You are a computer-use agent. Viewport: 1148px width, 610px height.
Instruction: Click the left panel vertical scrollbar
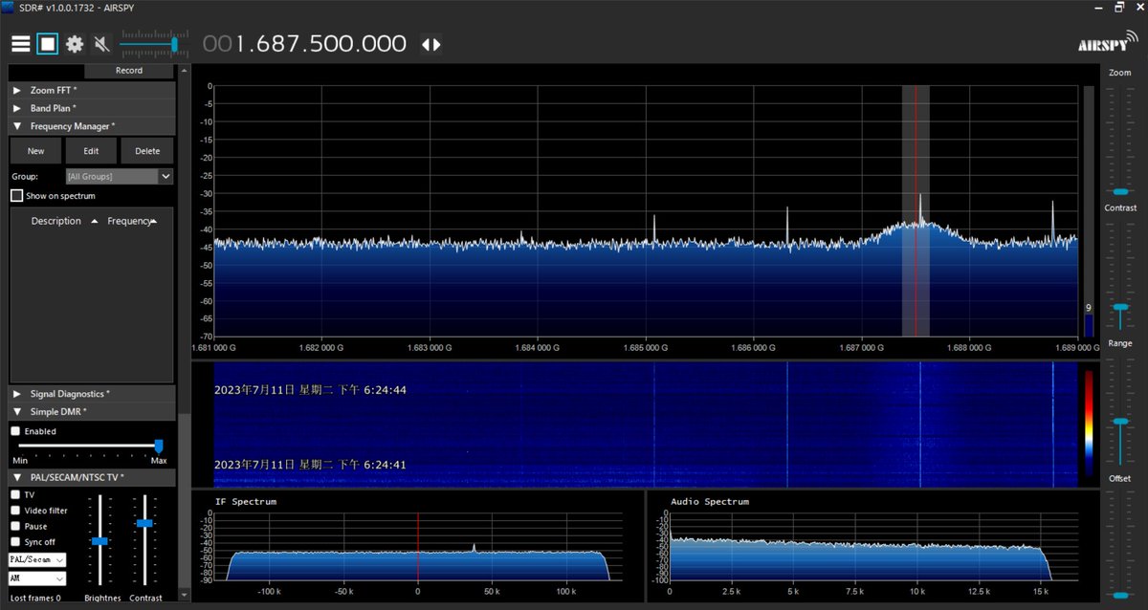click(184, 335)
